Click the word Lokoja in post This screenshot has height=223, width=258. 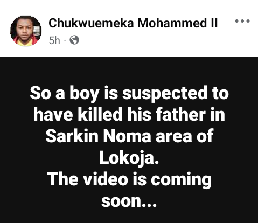pyautogui.click(x=129, y=158)
